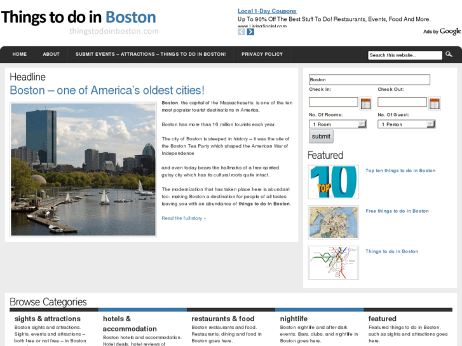
Task: Click the LivingSocial ad description text
Action: tap(334, 19)
